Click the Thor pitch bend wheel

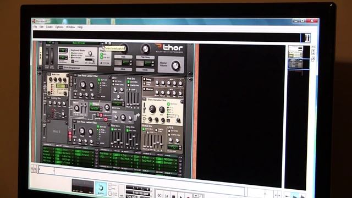coord(47,56)
